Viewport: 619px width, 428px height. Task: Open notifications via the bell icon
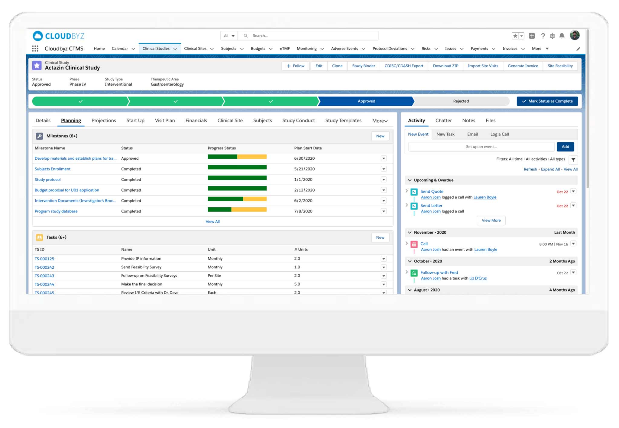[x=562, y=36]
